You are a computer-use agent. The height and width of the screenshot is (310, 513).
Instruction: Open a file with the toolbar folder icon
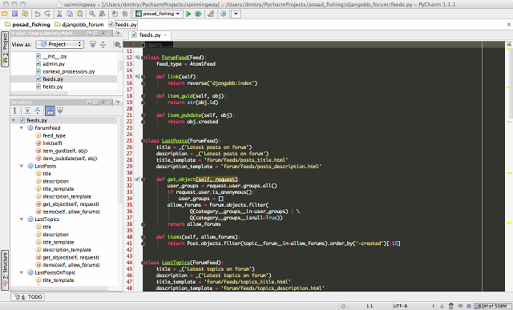(x=5, y=14)
